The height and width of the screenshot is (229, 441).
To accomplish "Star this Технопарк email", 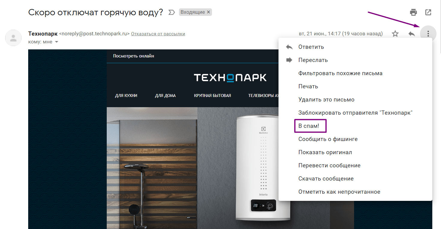I will tap(395, 34).
